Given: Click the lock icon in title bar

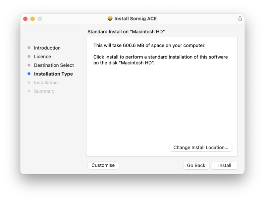Looking at the screenshot, I should [x=240, y=19].
